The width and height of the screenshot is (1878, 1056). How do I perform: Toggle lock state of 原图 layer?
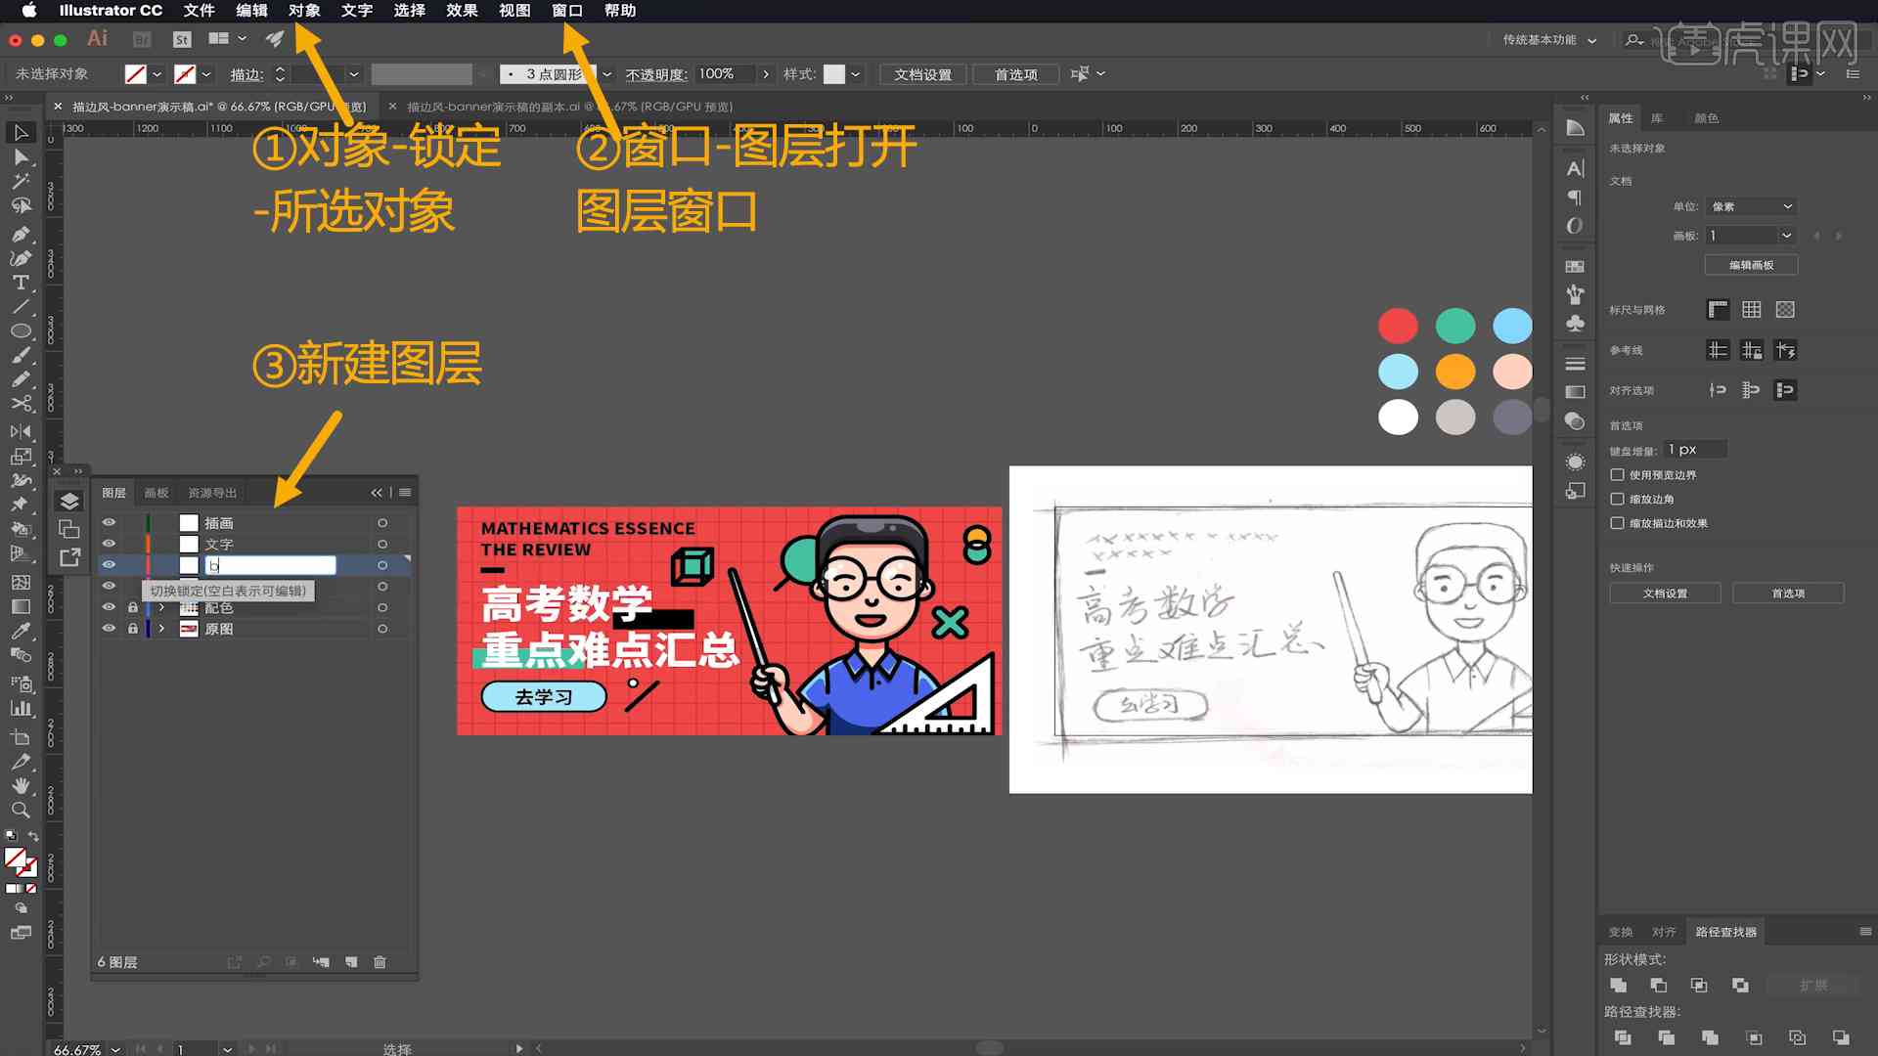tap(132, 630)
